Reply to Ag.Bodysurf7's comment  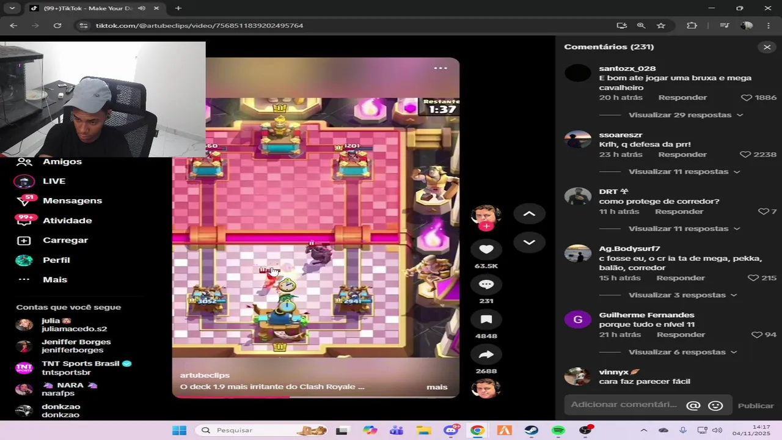(x=681, y=277)
